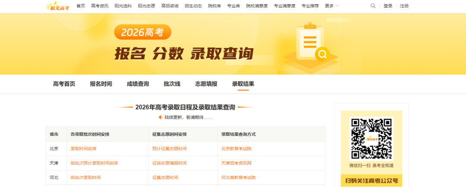Click the 扫码关注高考公众号 banner
The width and height of the screenshot is (466, 187).
click(372, 181)
